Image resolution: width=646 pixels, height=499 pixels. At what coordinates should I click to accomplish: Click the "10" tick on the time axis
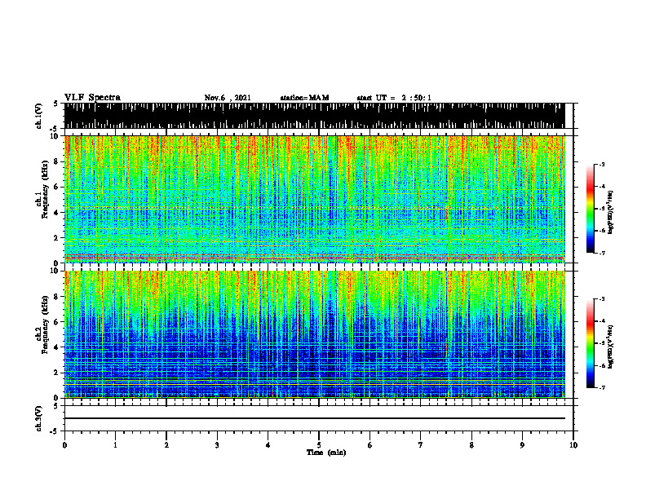(573, 445)
